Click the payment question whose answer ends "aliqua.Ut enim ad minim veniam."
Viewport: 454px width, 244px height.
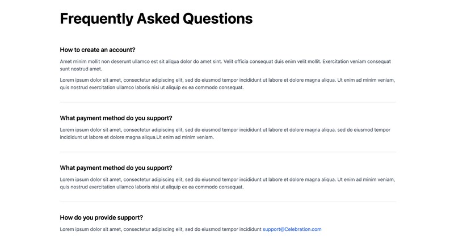116,118
